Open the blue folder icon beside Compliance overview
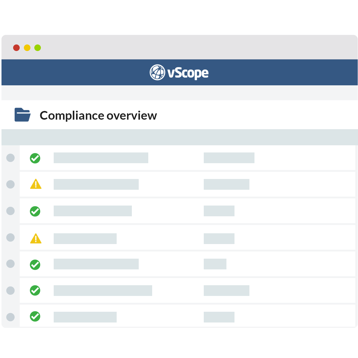358x358 pixels. [x=23, y=115]
